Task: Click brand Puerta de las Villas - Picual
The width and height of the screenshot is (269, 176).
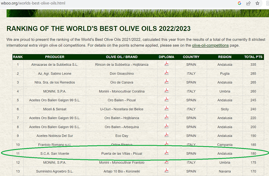Action: point(122,153)
